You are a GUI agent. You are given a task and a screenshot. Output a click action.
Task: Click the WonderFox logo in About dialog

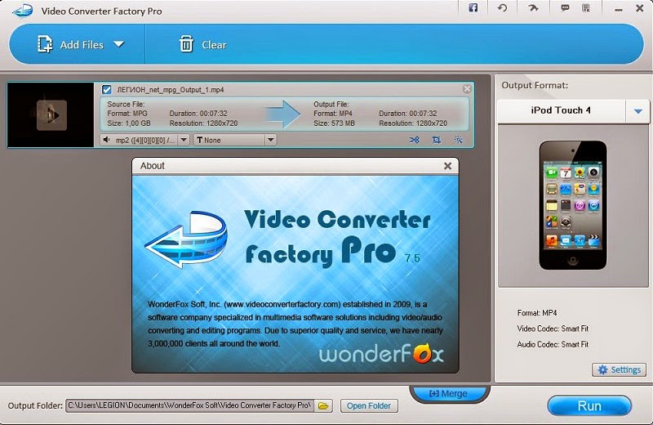click(x=381, y=354)
